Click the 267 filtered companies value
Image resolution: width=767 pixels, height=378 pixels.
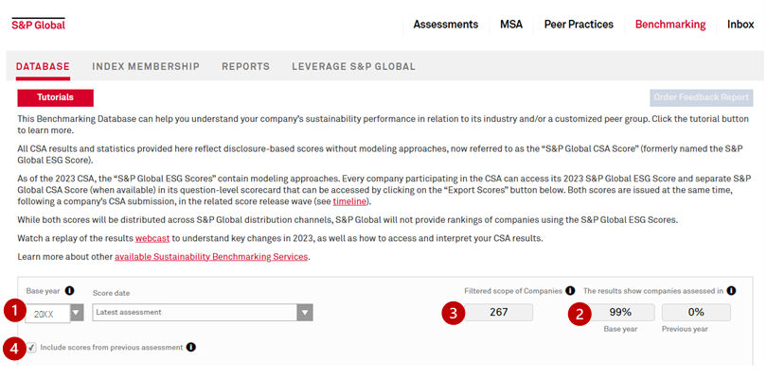point(498,313)
